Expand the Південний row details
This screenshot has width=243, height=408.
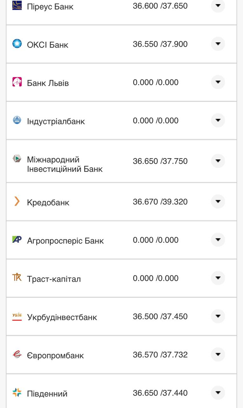coord(218,392)
